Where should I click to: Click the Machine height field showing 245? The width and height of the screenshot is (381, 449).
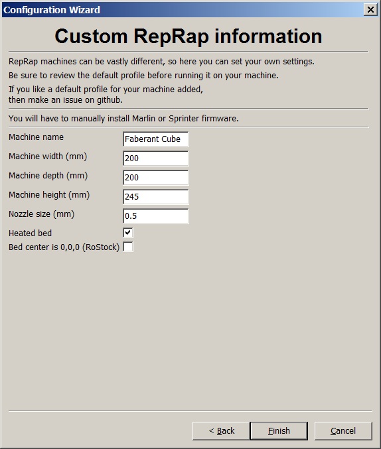pos(156,197)
